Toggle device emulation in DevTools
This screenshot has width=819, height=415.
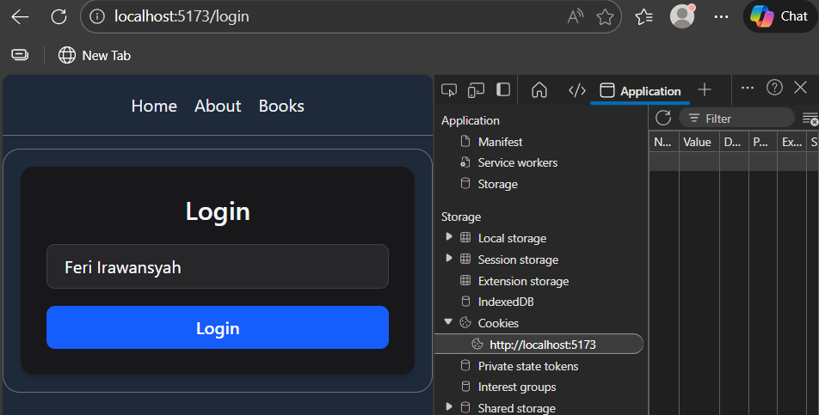pos(476,90)
